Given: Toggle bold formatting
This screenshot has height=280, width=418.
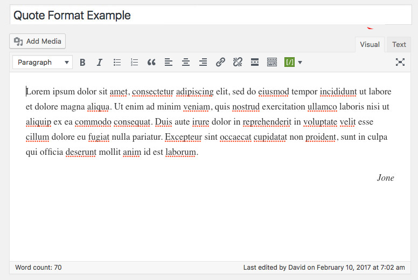Looking at the screenshot, I should pyautogui.click(x=82, y=63).
